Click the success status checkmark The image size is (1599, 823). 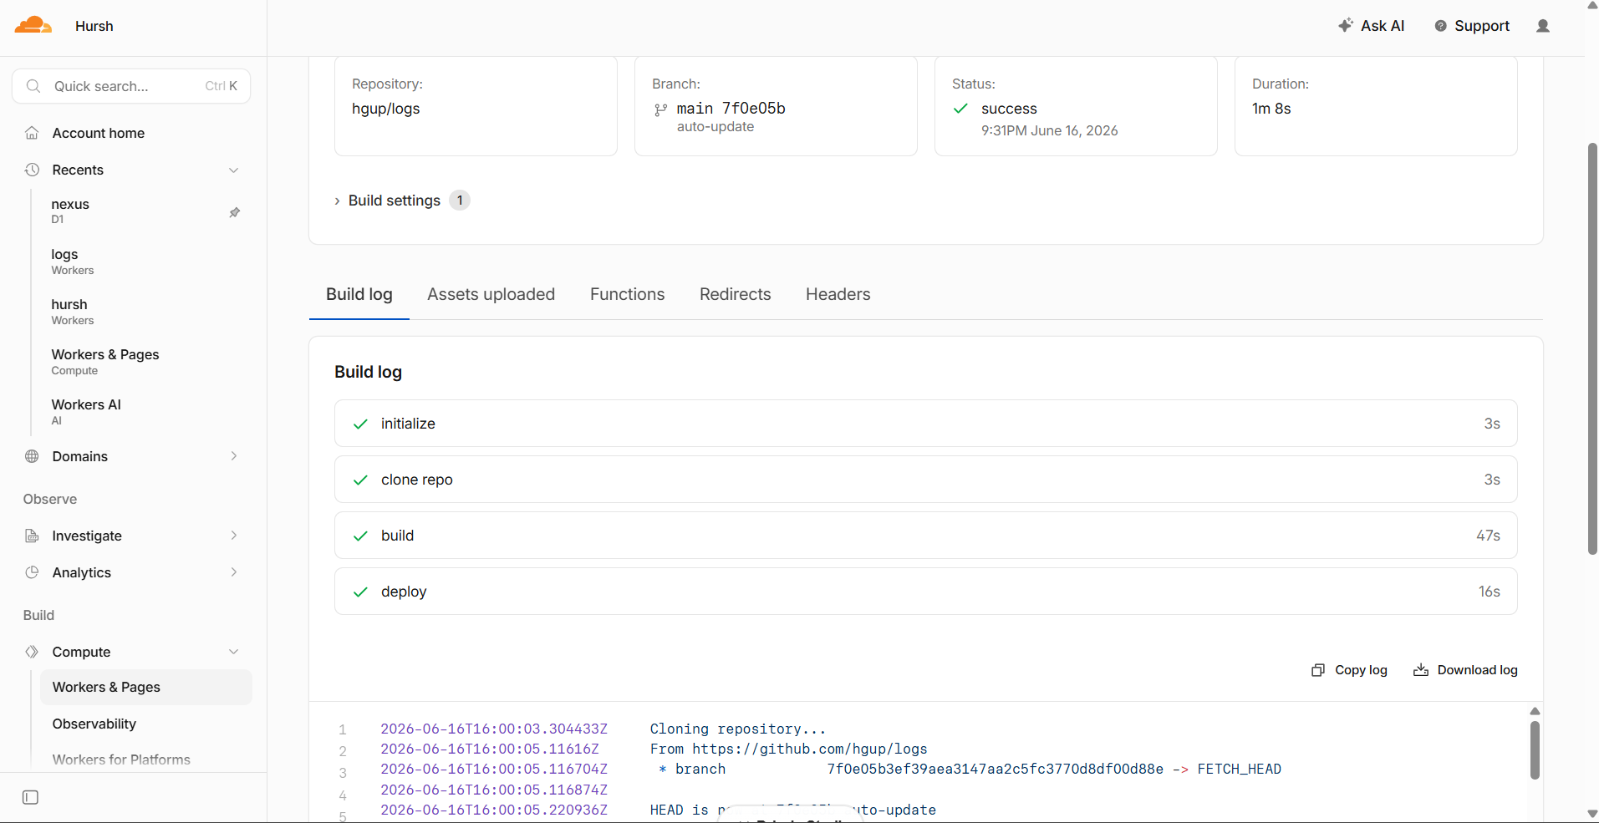(x=960, y=109)
